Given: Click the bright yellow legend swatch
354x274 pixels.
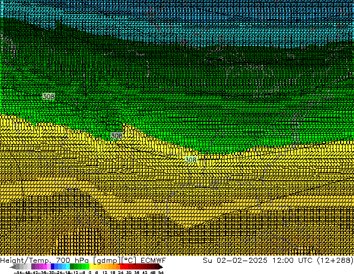Looking at the screenshot, I should point(92,267).
